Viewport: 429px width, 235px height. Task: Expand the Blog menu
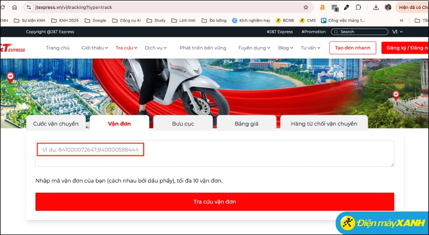(x=285, y=48)
